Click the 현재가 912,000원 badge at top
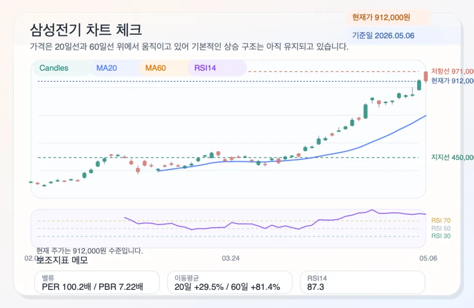 388,18
